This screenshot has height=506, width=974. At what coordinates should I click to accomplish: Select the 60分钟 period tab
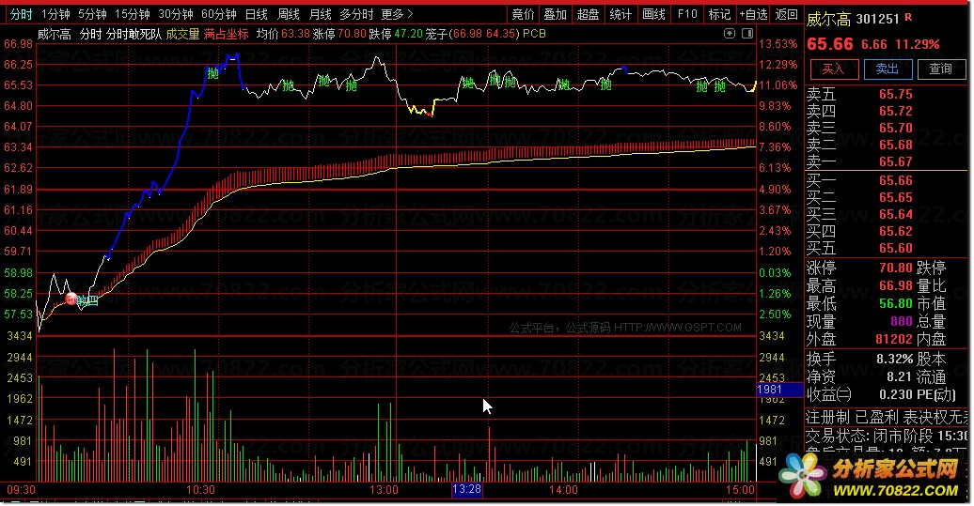tap(219, 14)
